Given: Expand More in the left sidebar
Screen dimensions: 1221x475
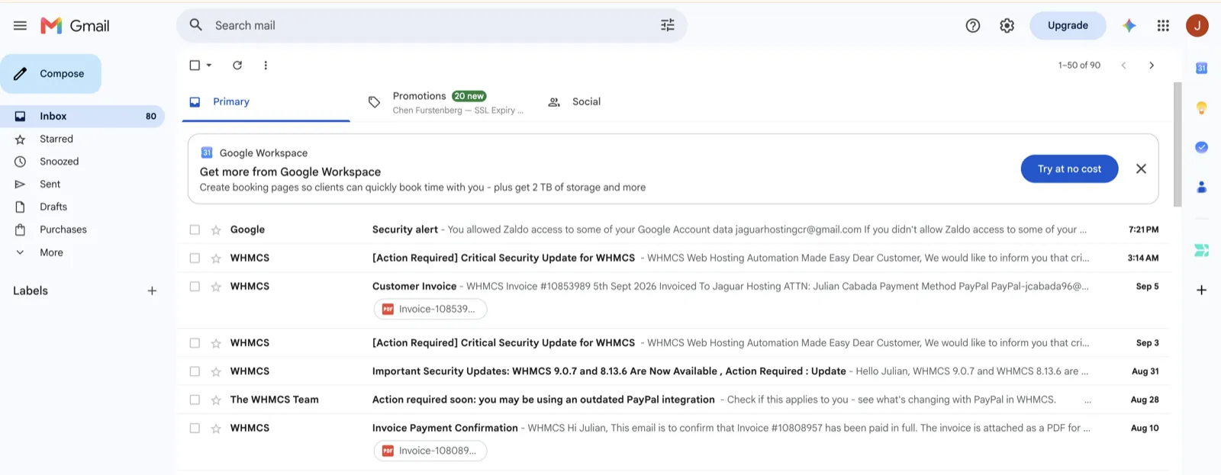Looking at the screenshot, I should [x=51, y=252].
